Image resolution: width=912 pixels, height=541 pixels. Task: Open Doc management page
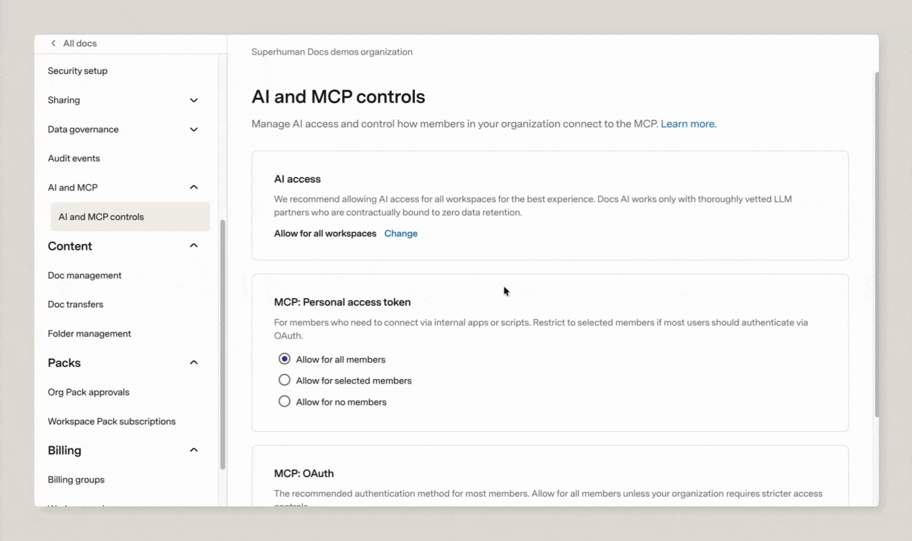(x=85, y=276)
